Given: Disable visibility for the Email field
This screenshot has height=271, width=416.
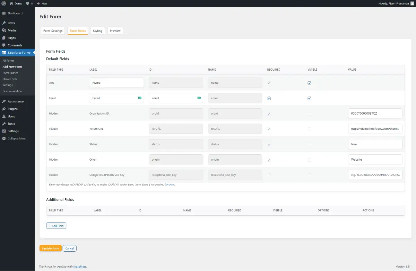Looking at the screenshot, I should pyautogui.click(x=309, y=98).
